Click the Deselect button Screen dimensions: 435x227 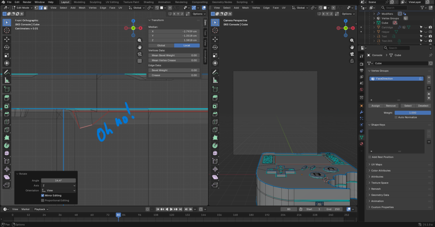(423, 106)
